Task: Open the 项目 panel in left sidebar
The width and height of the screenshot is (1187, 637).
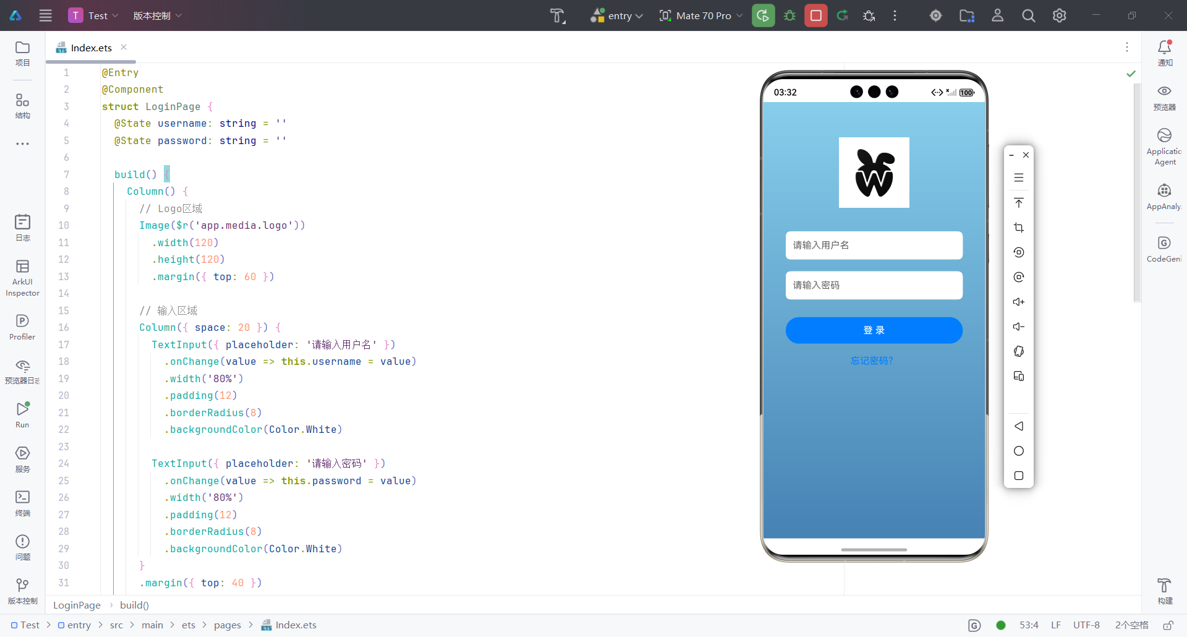Action: tap(22, 53)
